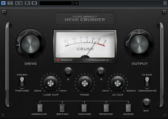
Task: Open the preset management icon
Action: pos(34,3)
